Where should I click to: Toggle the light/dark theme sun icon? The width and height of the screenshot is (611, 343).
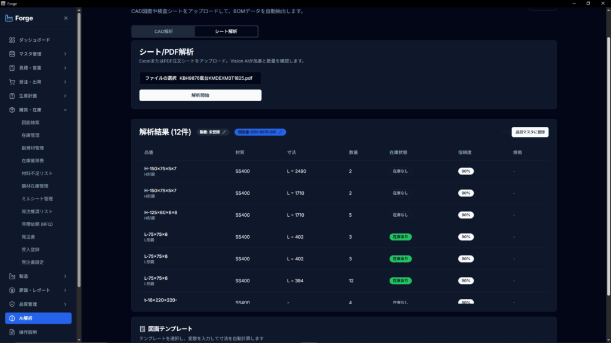click(66, 18)
